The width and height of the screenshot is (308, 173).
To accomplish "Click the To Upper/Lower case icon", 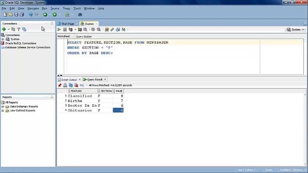I will 123,30.
